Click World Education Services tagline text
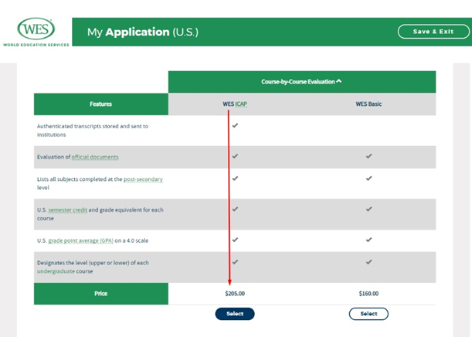Image resolution: width=472 pixels, height=337 pixels. (x=36, y=45)
